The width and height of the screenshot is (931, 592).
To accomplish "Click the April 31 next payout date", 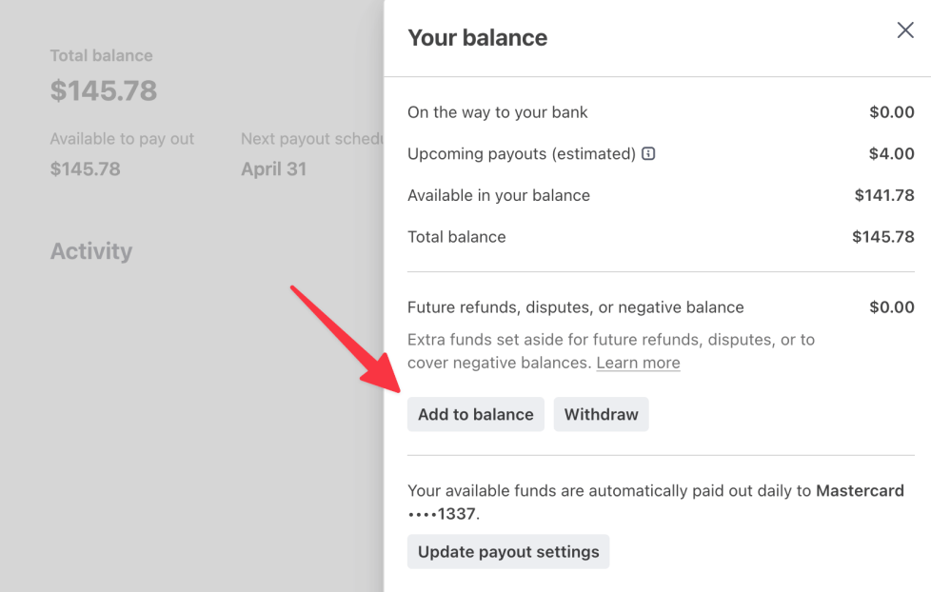I will (x=273, y=169).
